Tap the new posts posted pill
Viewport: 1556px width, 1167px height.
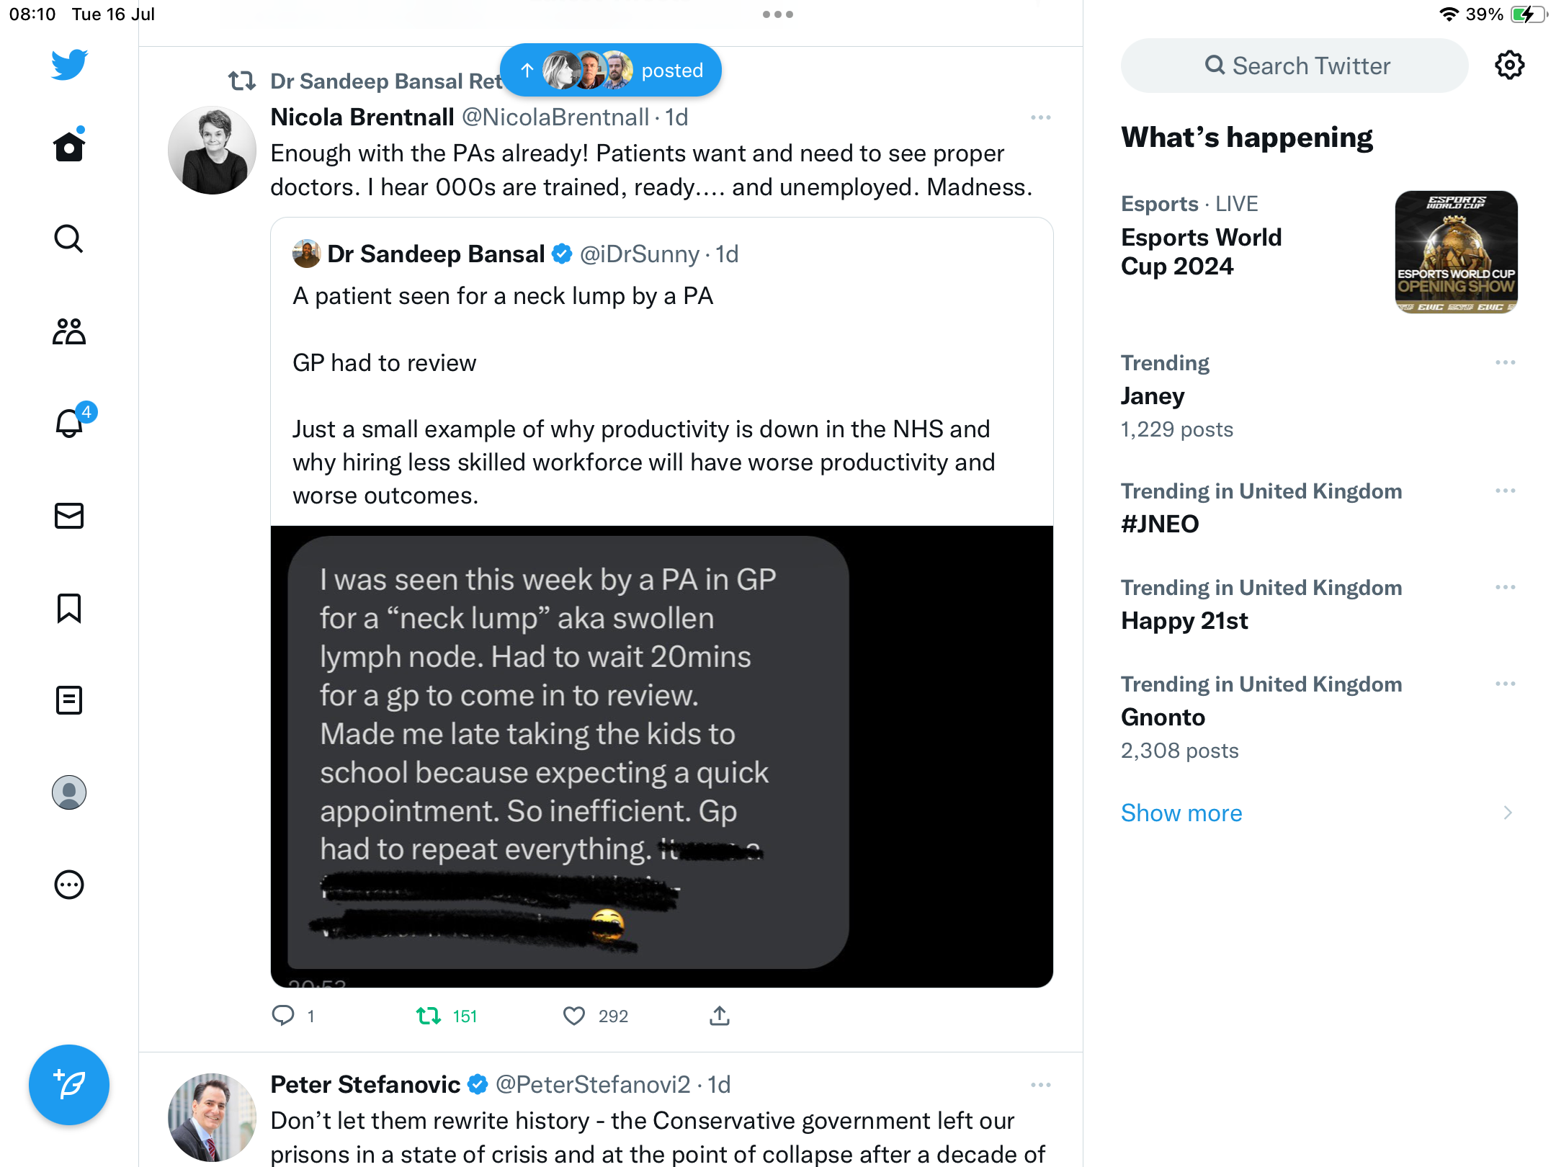[x=611, y=71]
